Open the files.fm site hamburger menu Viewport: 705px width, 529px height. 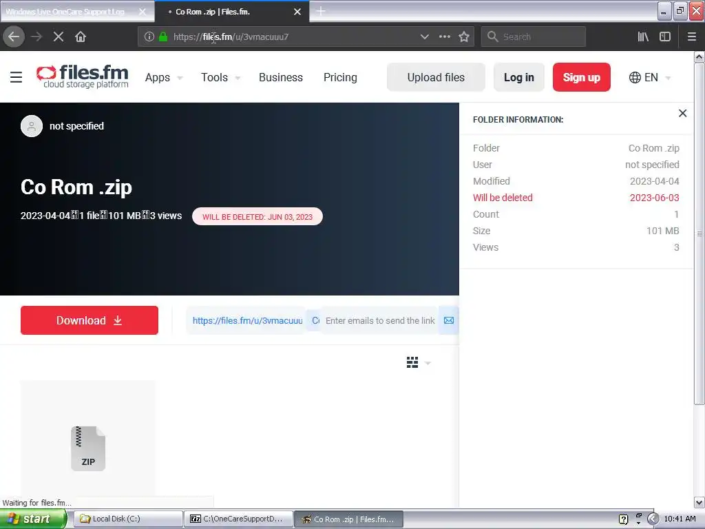17,77
